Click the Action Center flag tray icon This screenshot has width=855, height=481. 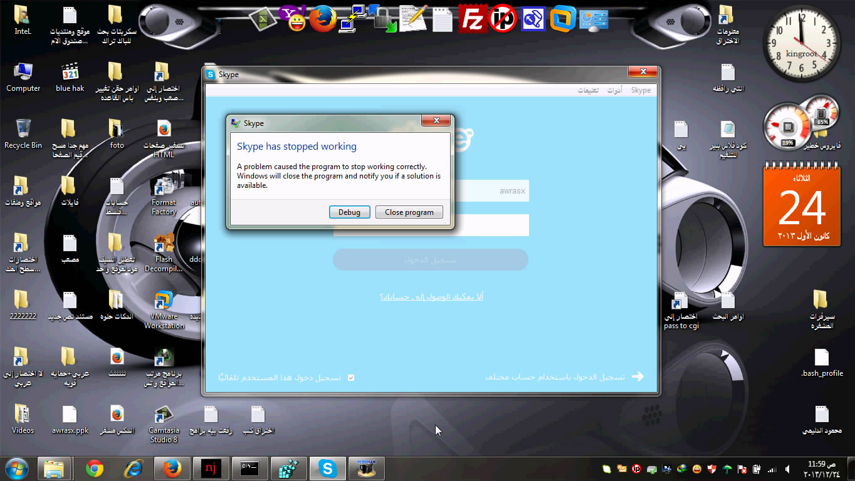pos(742,469)
